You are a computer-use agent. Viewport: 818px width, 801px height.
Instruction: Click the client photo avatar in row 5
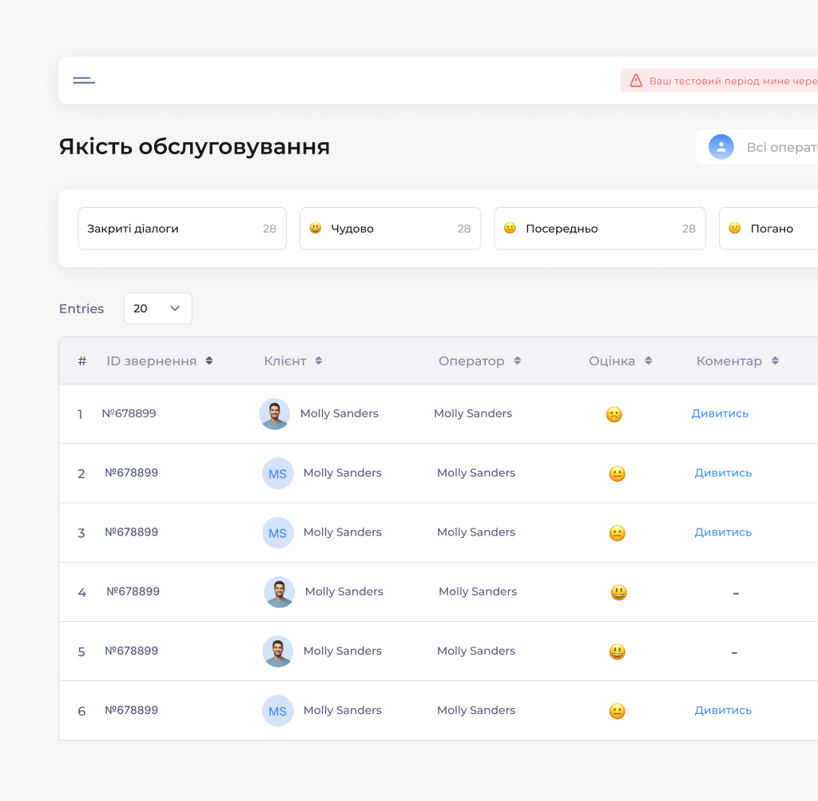pyautogui.click(x=277, y=652)
